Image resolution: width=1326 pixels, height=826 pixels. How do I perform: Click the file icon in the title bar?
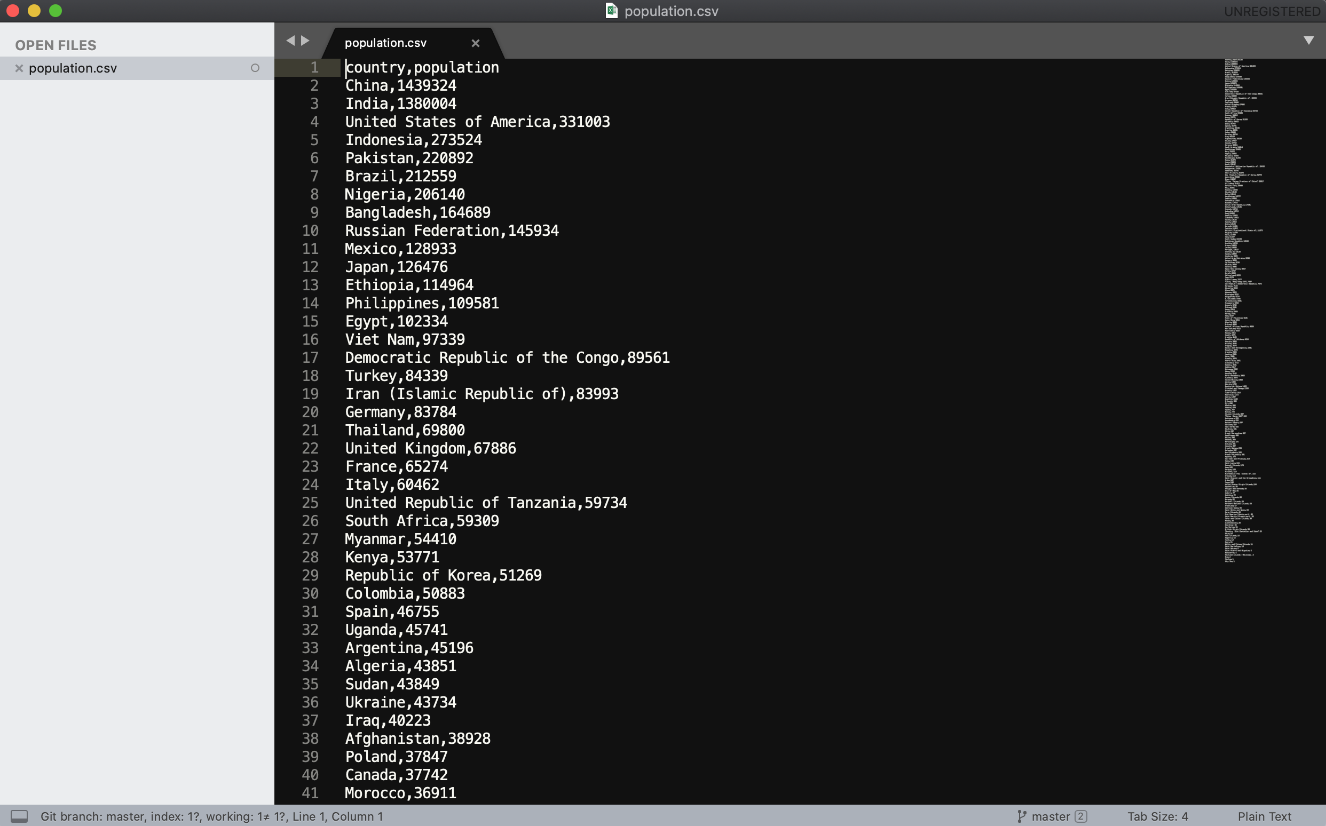click(x=611, y=10)
